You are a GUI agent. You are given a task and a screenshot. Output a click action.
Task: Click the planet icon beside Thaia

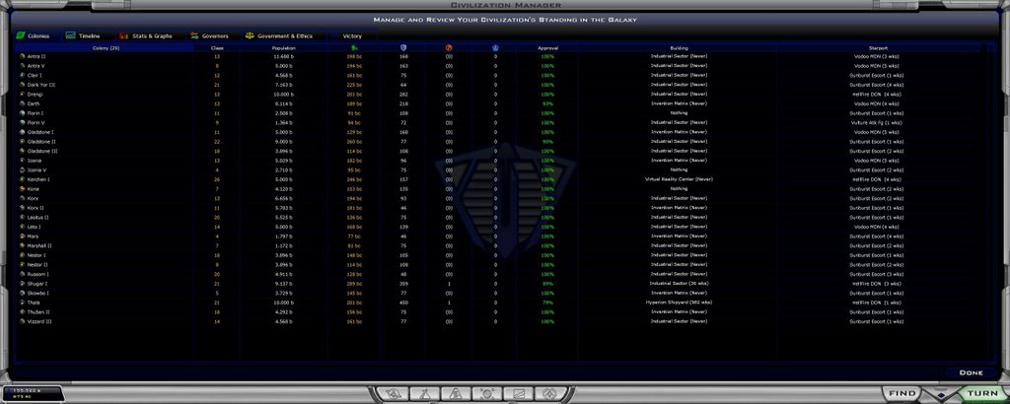[x=23, y=303]
